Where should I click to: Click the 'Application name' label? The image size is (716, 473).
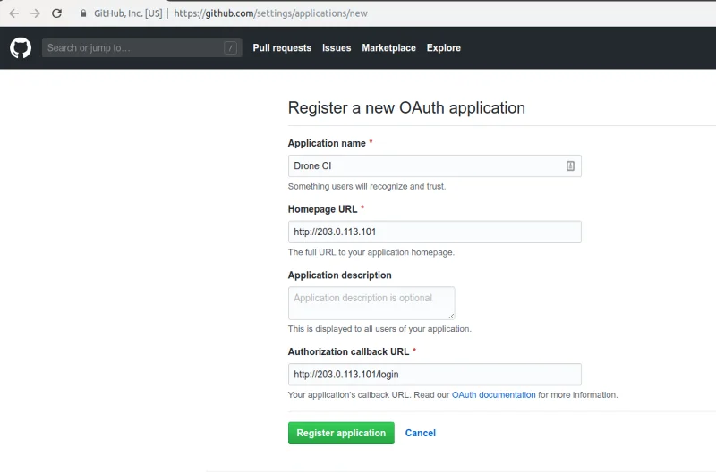pos(327,143)
